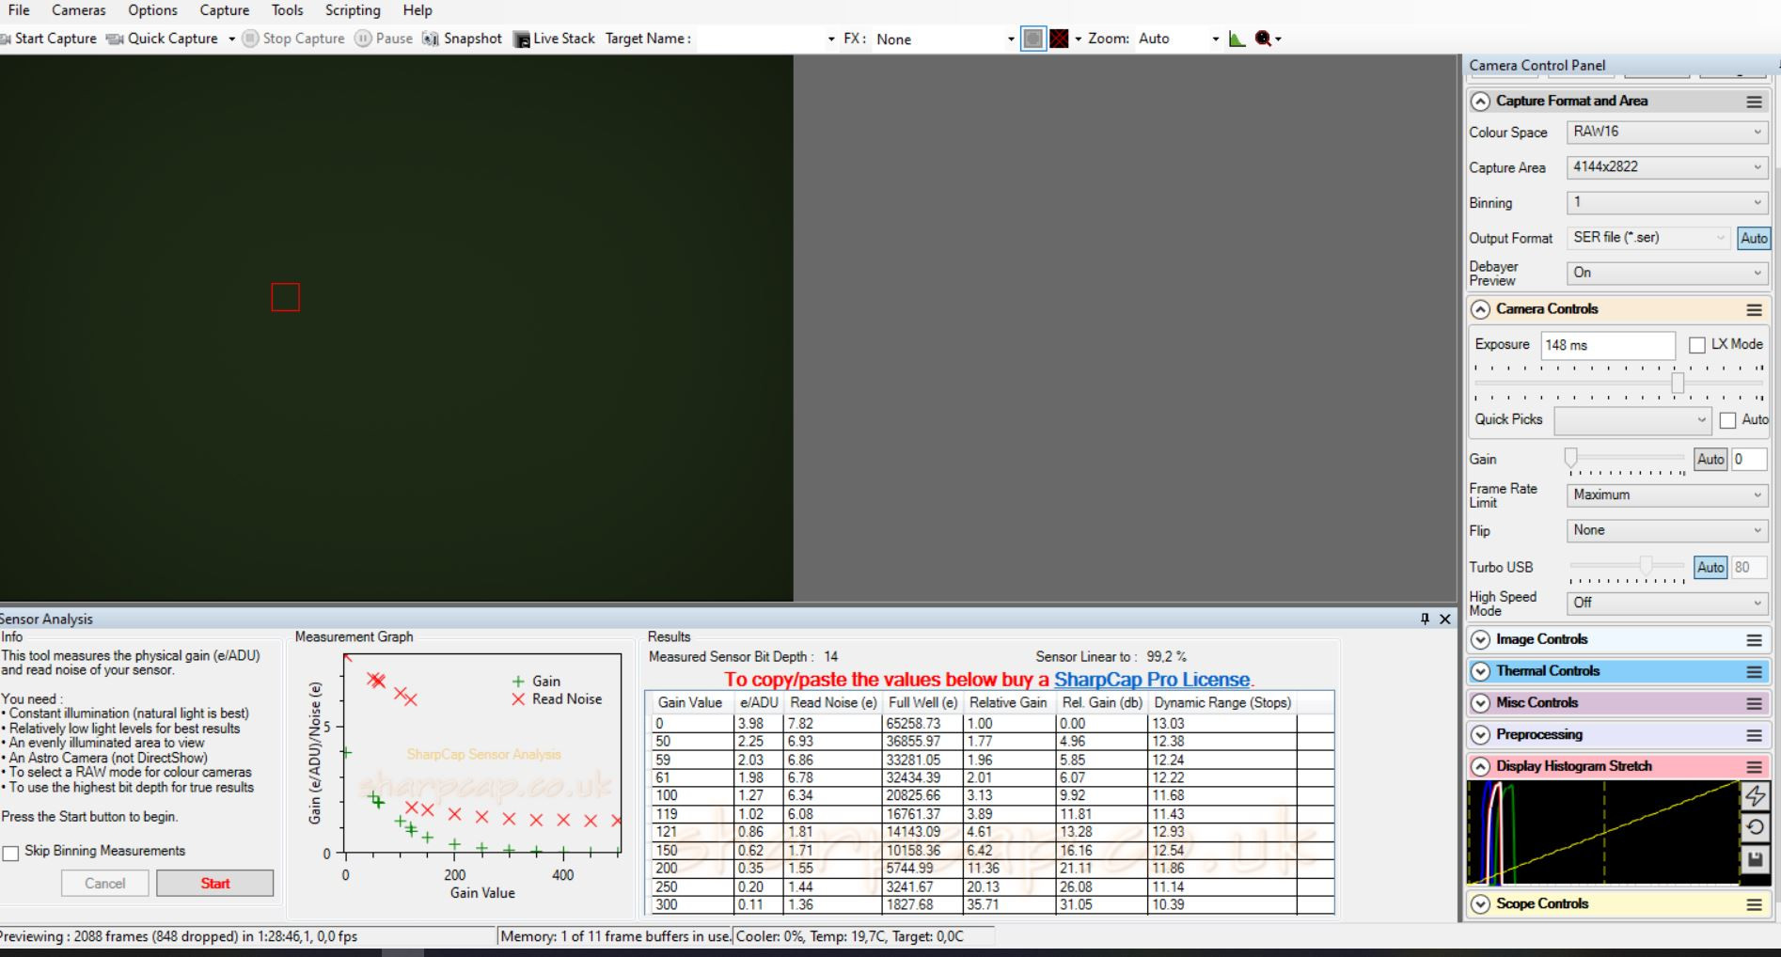This screenshot has width=1781, height=957.
Task: Open the Live Stack tool
Action: tap(555, 39)
